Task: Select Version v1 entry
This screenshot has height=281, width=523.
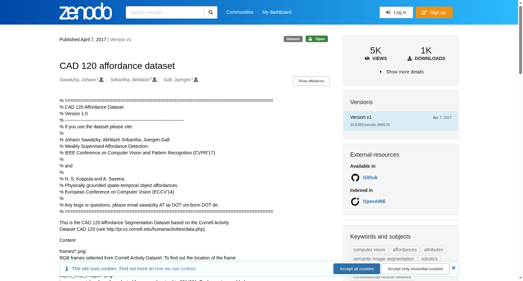Action: pyautogui.click(x=401, y=121)
